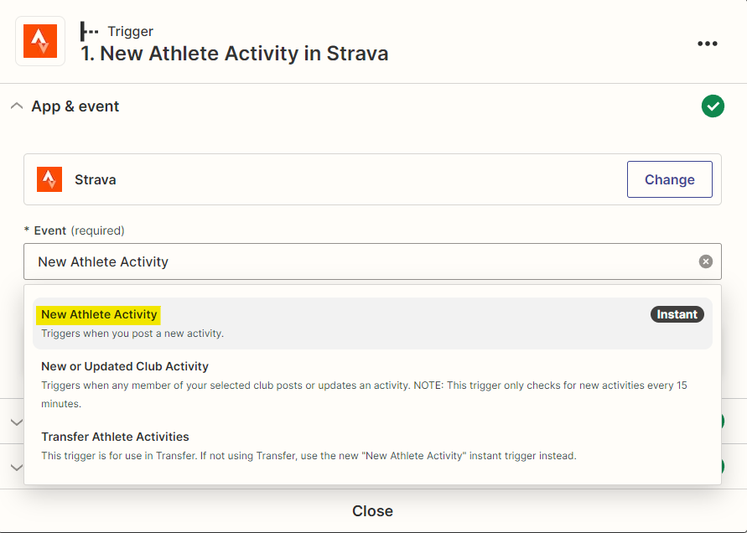The width and height of the screenshot is (747, 533).
Task: Click the large Strava logo in header
Action: [x=40, y=41]
